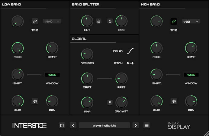This screenshot has height=136, width=209.
Task: Toggle the Low Band speaker solo icon
Action: pyautogui.click(x=35, y=101)
